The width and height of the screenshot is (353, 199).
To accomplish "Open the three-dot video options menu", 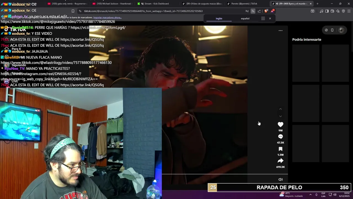I will click(280, 30).
